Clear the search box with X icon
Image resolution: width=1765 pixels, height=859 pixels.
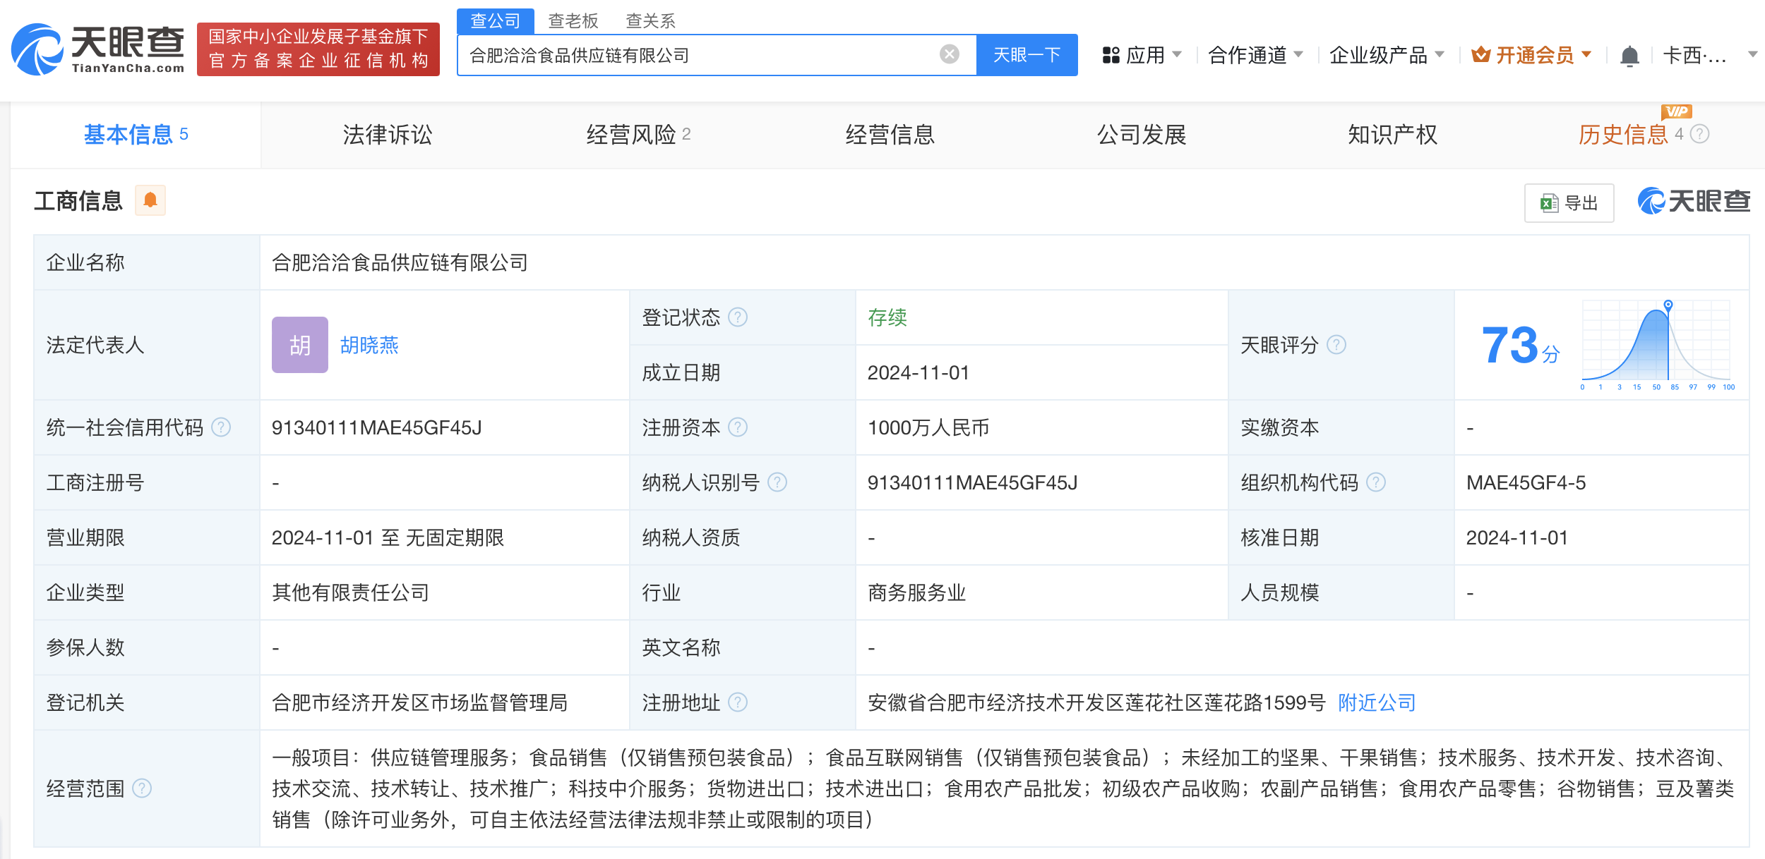tap(949, 54)
